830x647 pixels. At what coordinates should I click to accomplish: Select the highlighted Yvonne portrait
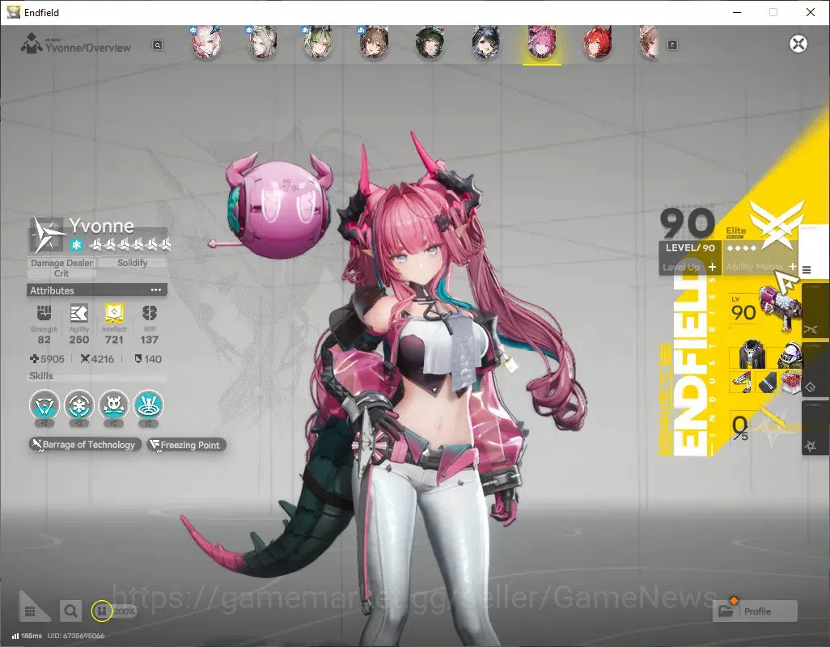(541, 42)
